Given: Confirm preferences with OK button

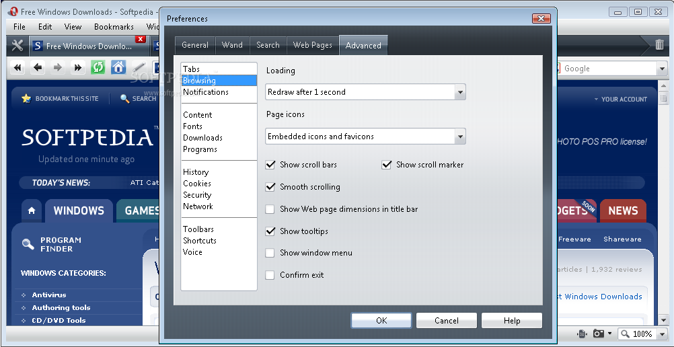Looking at the screenshot, I should coord(381,321).
